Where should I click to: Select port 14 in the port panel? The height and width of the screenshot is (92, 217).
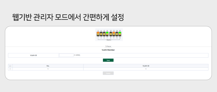[117, 33]
